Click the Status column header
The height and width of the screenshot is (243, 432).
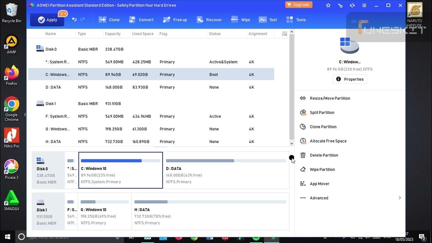pos(215,34)
